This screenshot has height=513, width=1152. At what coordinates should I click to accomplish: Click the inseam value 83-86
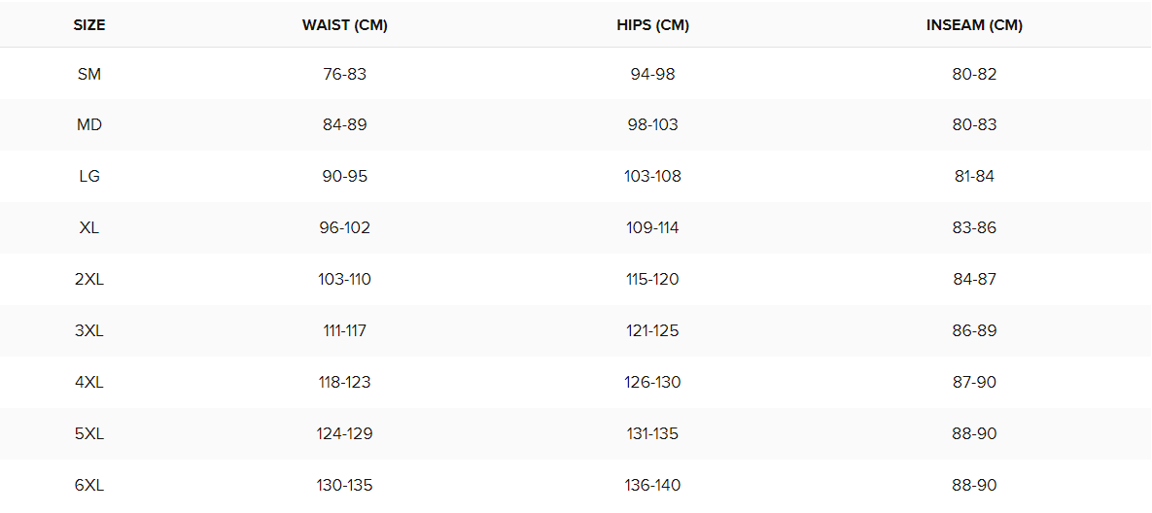974,228
